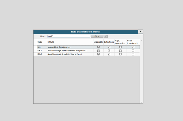Toggle Imposable checkbox for Allocation congé de mobilité

pyautogui.click(x=98, y=54)
